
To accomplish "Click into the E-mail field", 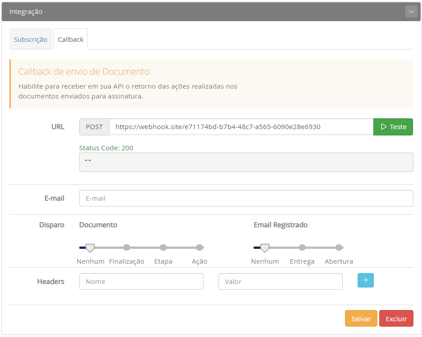I will (246, 198).
